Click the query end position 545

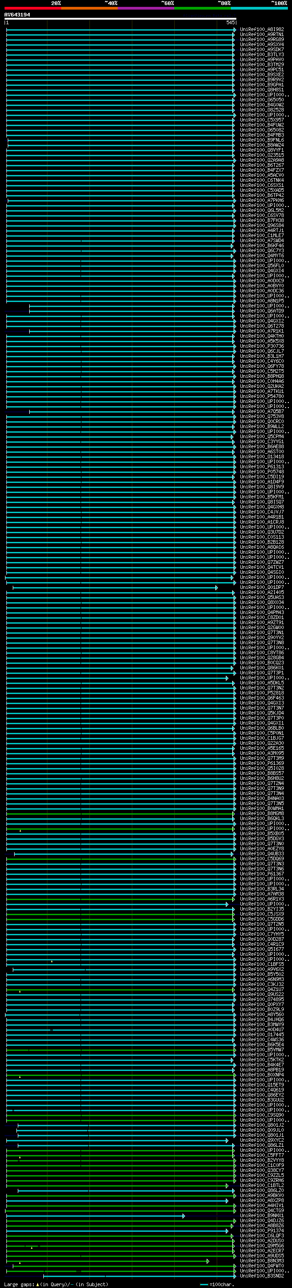pos(230,22)
